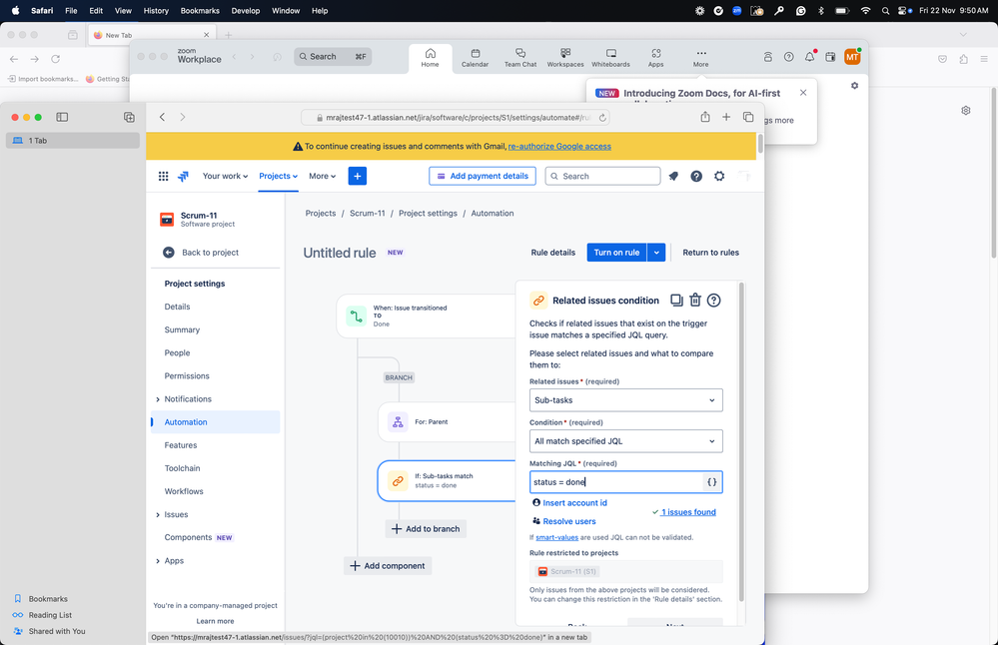The height and width of the screenshot is (645, 998).
Task: Open the Condition All match specified JQL dropdown
Action: click(625, 440)
